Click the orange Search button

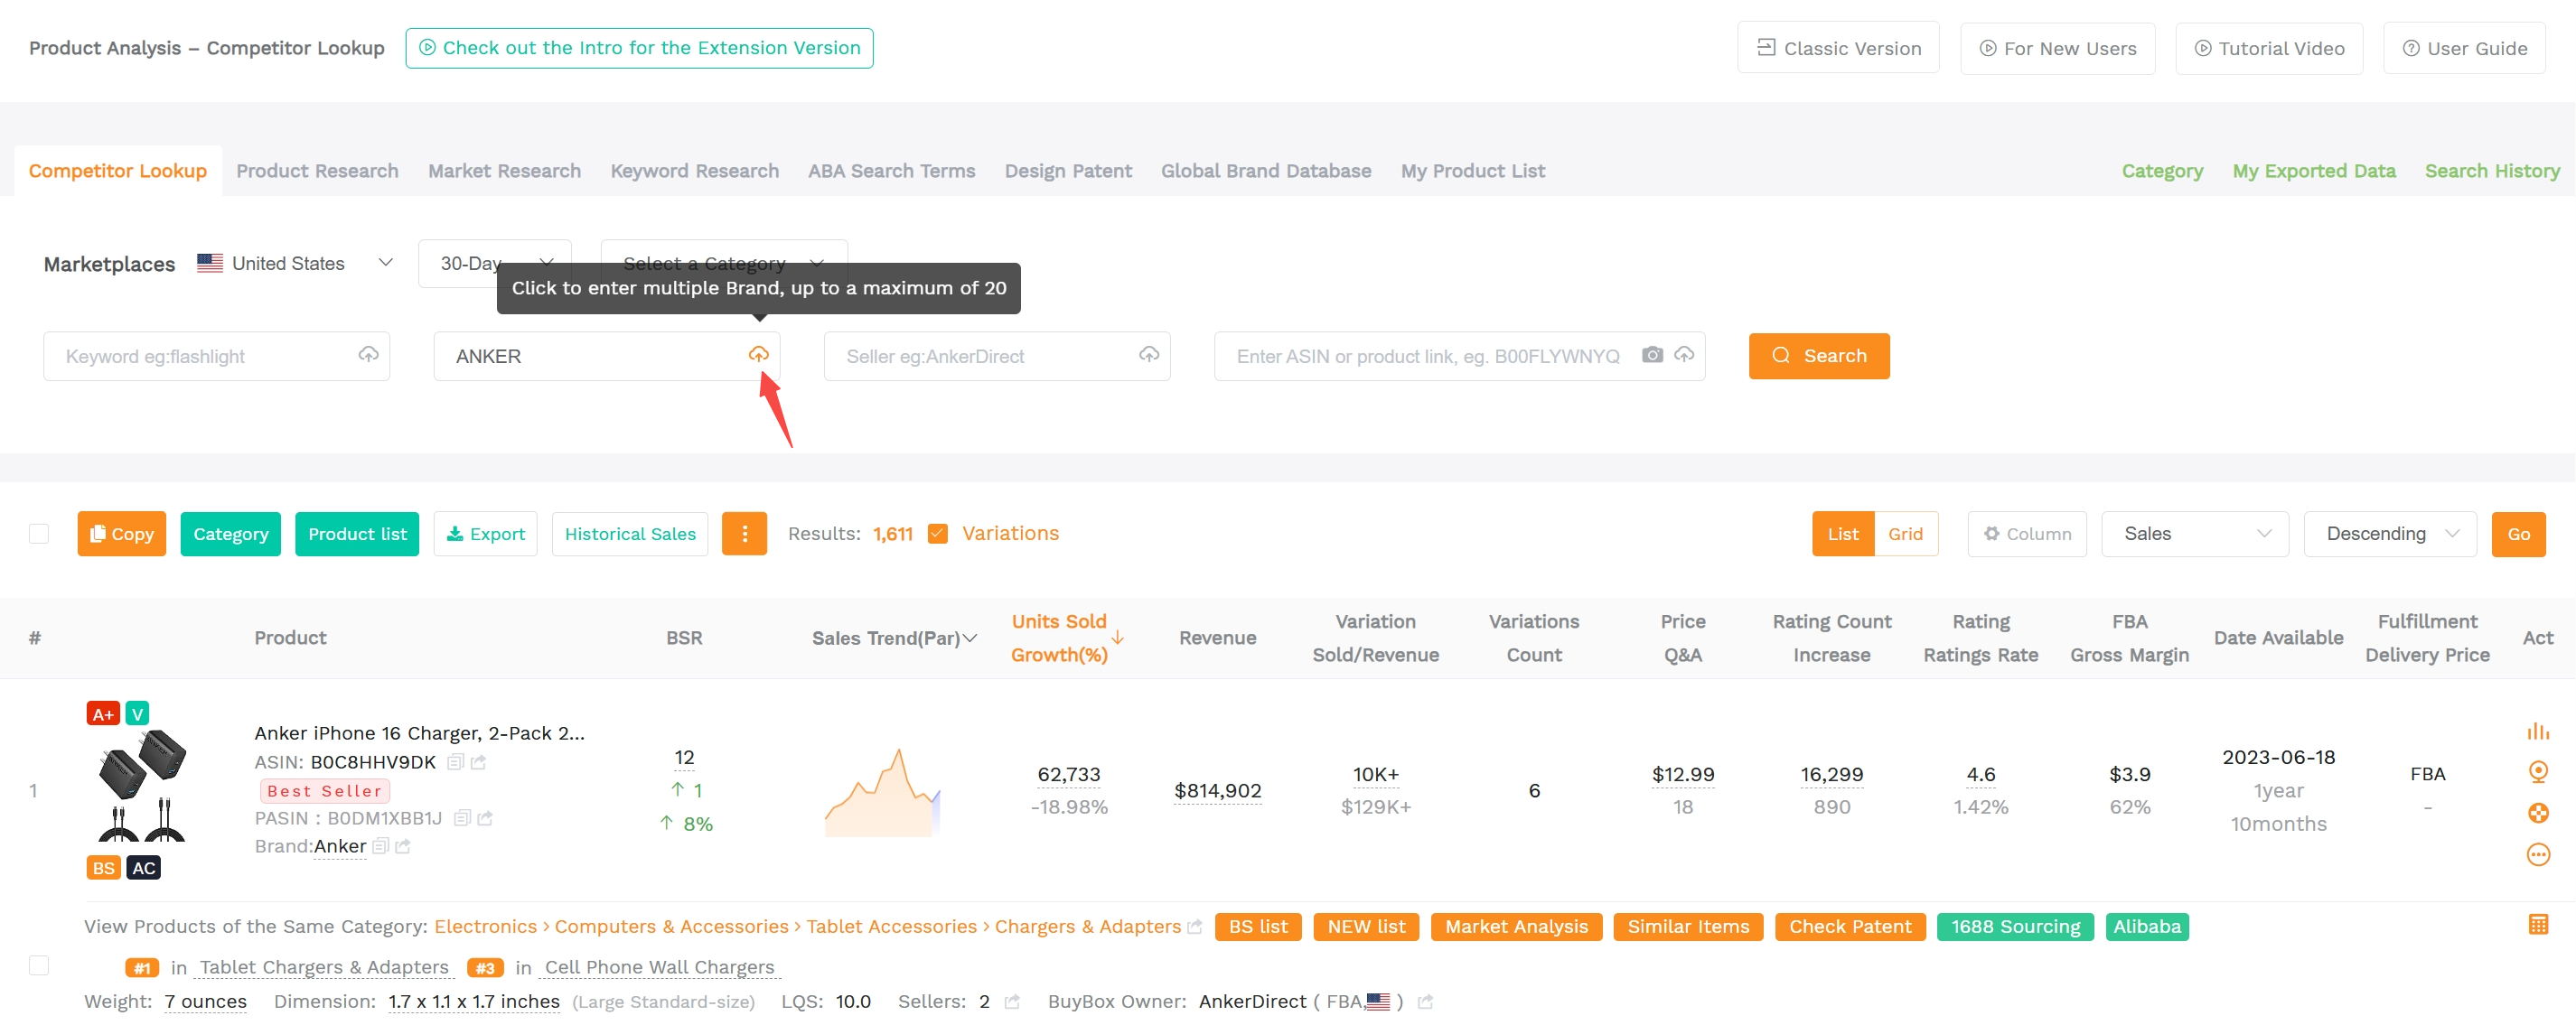tap(1818, 356)
